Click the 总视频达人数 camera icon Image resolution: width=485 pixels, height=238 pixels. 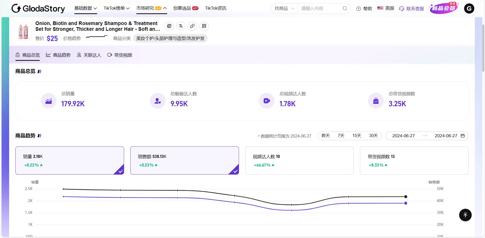tap(267, 101)
